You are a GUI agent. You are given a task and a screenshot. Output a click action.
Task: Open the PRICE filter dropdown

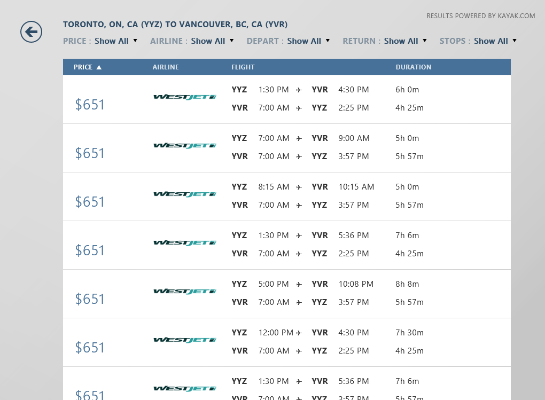[100, 41]
